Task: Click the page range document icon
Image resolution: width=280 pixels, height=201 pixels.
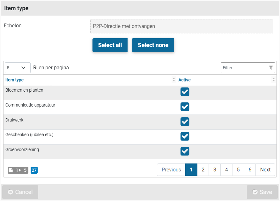Action: (x=11, y=170)
